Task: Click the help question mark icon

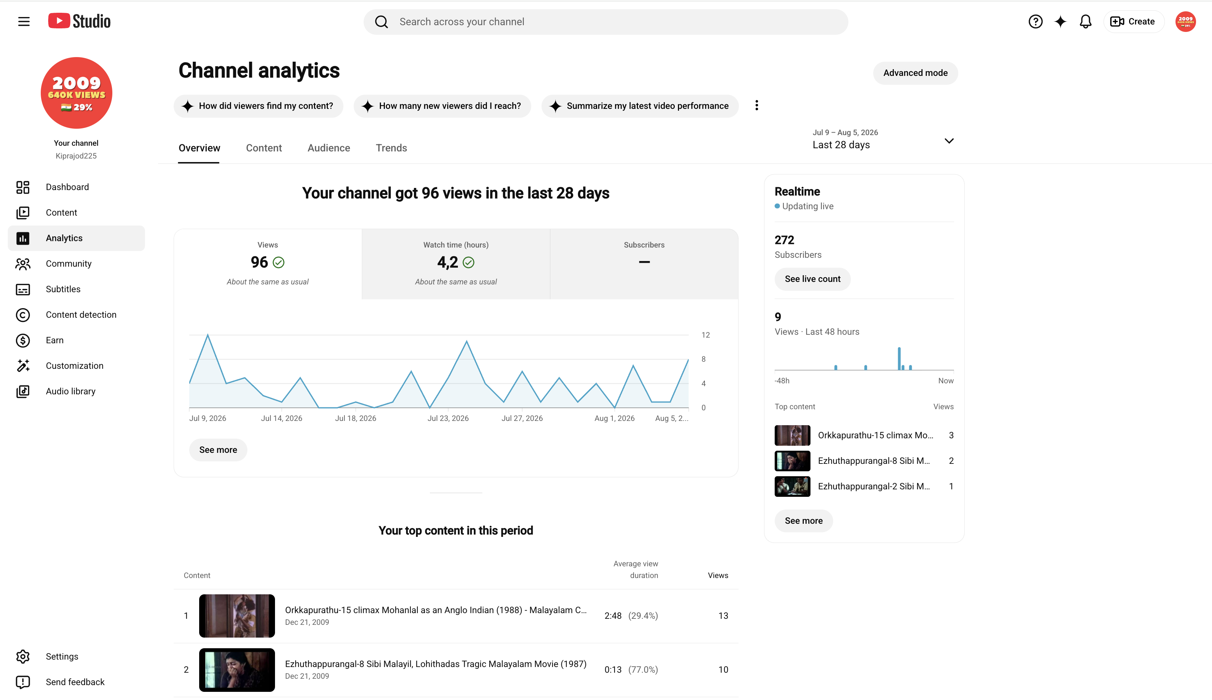Action: pos(1035,22)
